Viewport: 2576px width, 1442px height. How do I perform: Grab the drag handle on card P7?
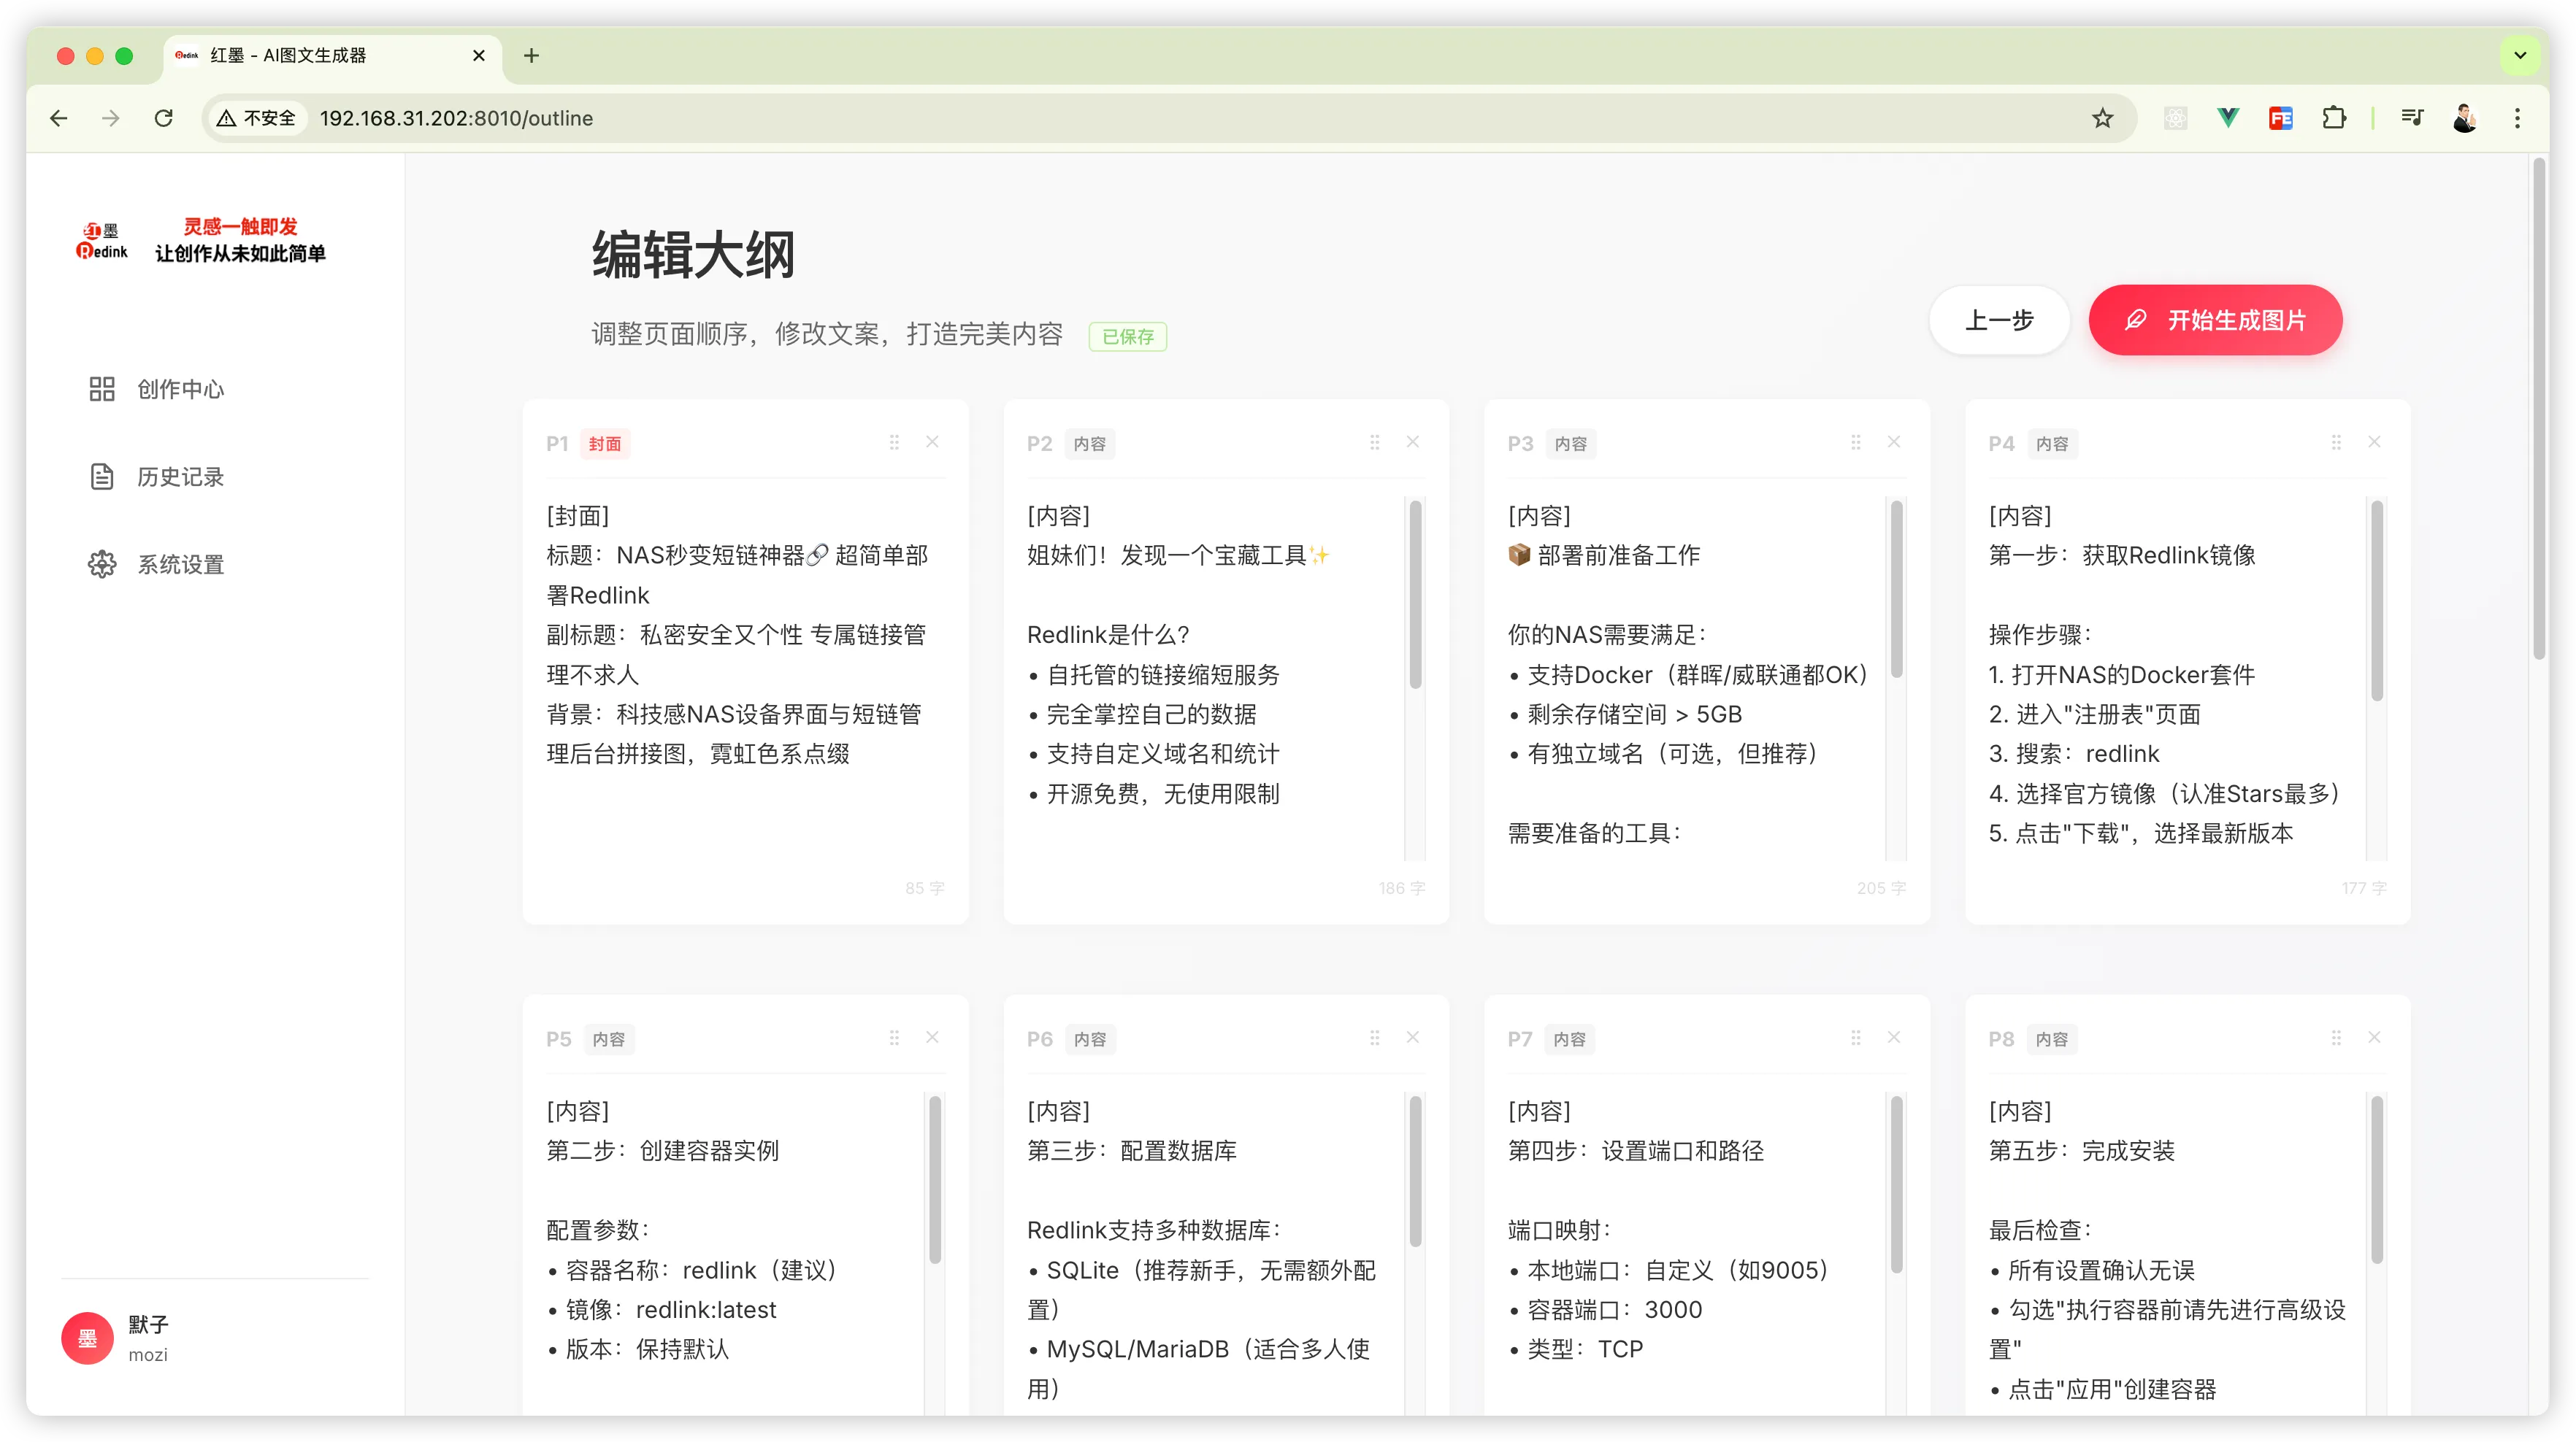(1856, 1037)
